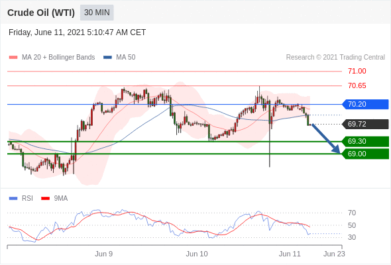Click the 9MA legend label
Viewport: 391px width, 265px height.
pos(61,199)
